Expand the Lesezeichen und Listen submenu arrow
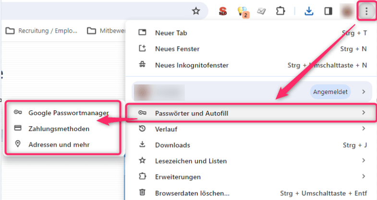The height and width of the screenshot is (200, 377). pos(364,160)
